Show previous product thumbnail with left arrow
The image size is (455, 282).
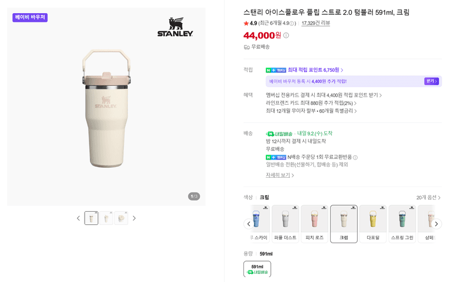pyautogui.click(x=78, y=218)
